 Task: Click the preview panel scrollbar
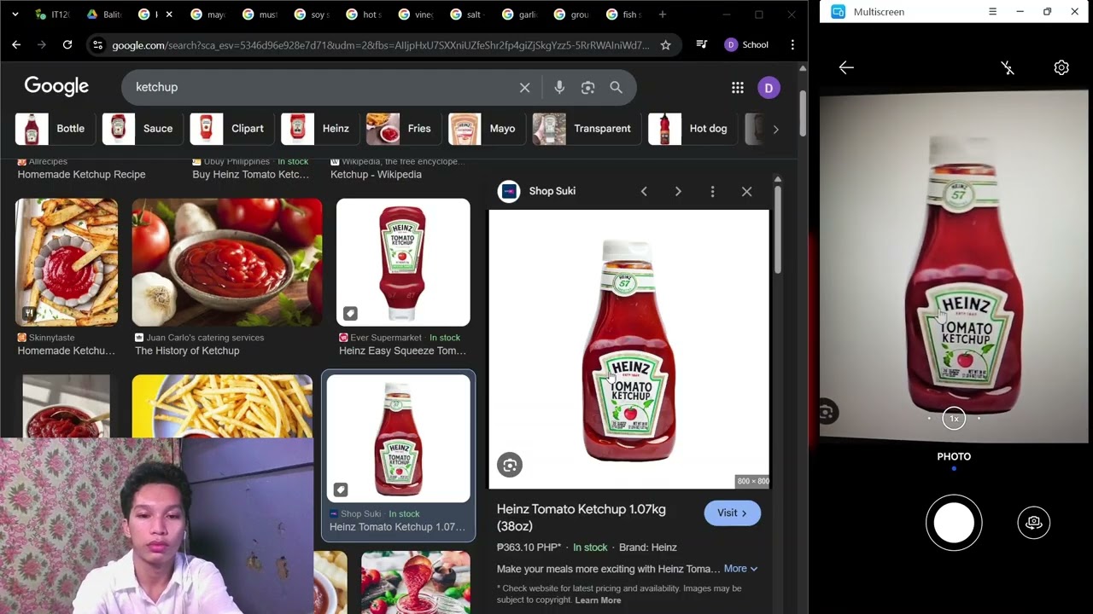click(777, 230)
